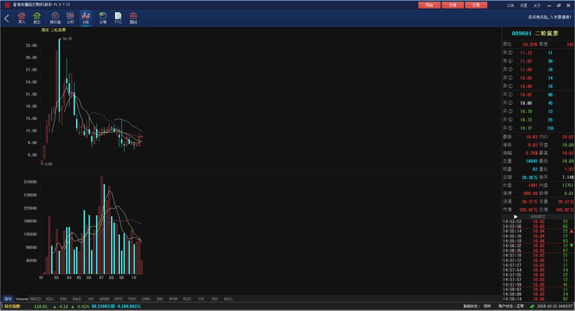Switch to the ROC indicator tab
Viewport: 575px width, 311px height.
click(187, 299)
